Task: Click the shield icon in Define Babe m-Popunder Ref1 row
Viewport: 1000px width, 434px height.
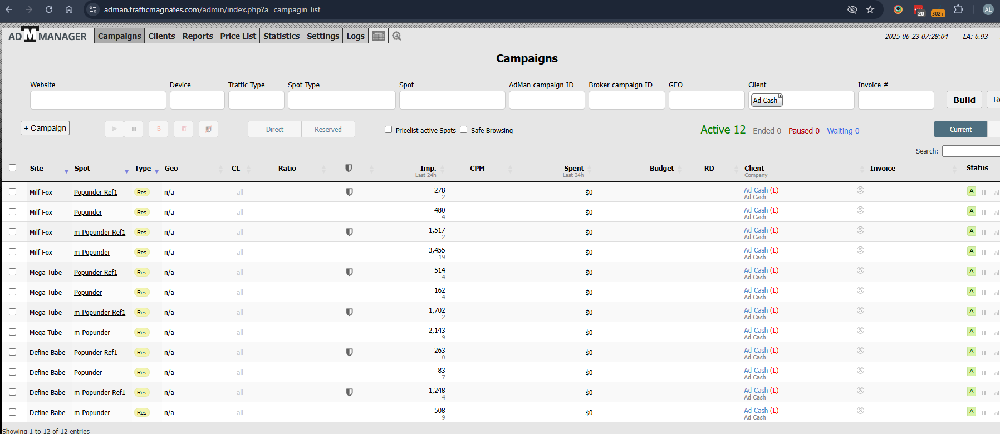Action: 350,392
